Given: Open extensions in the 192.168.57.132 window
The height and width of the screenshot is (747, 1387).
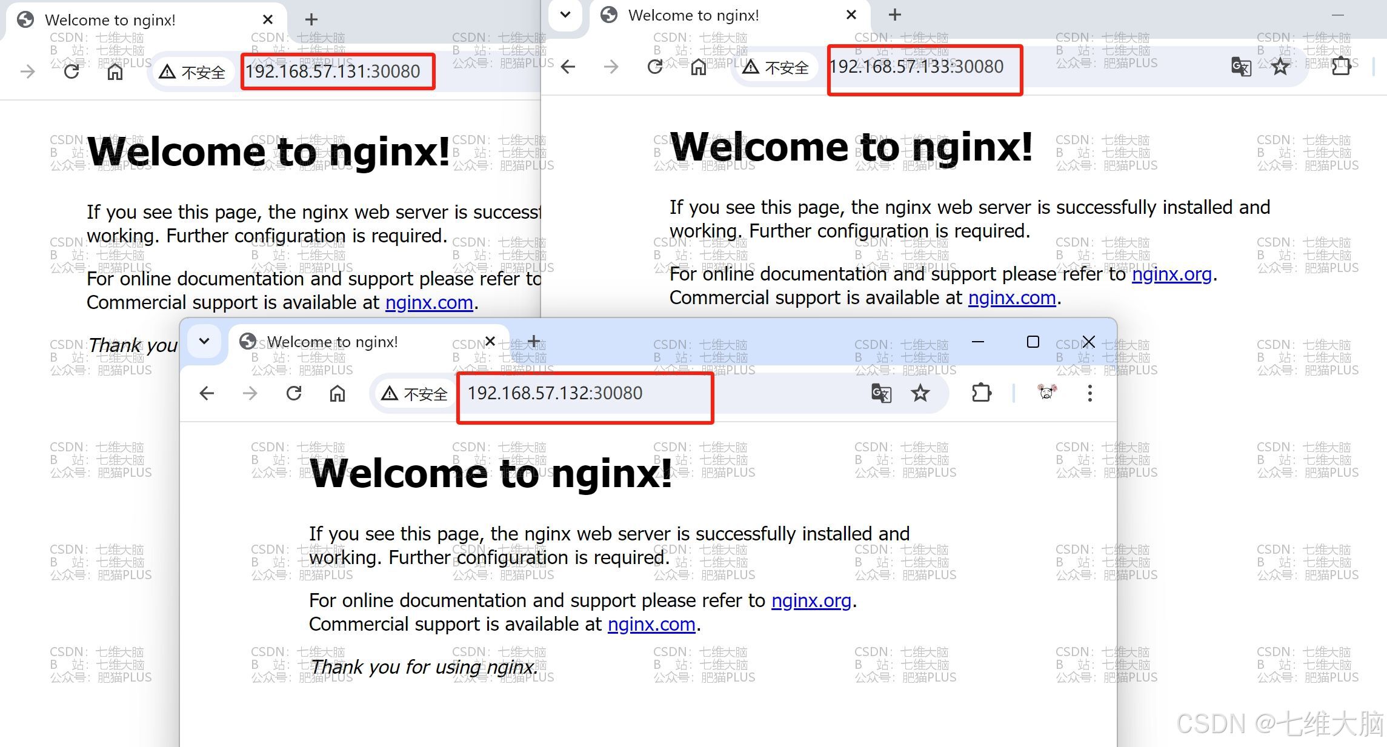Looking at the screenshot, I should tap(982, 393).
